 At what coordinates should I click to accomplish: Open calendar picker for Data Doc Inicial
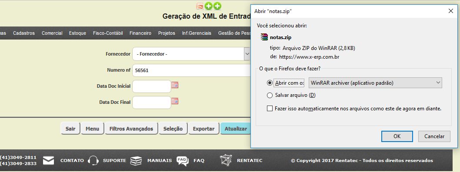pos(175,85)
